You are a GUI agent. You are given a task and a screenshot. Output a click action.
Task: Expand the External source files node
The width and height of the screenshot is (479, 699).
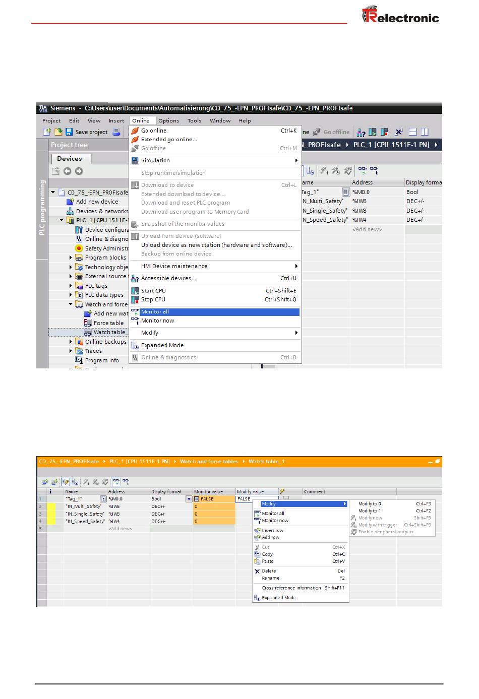[x=71, y=276]
